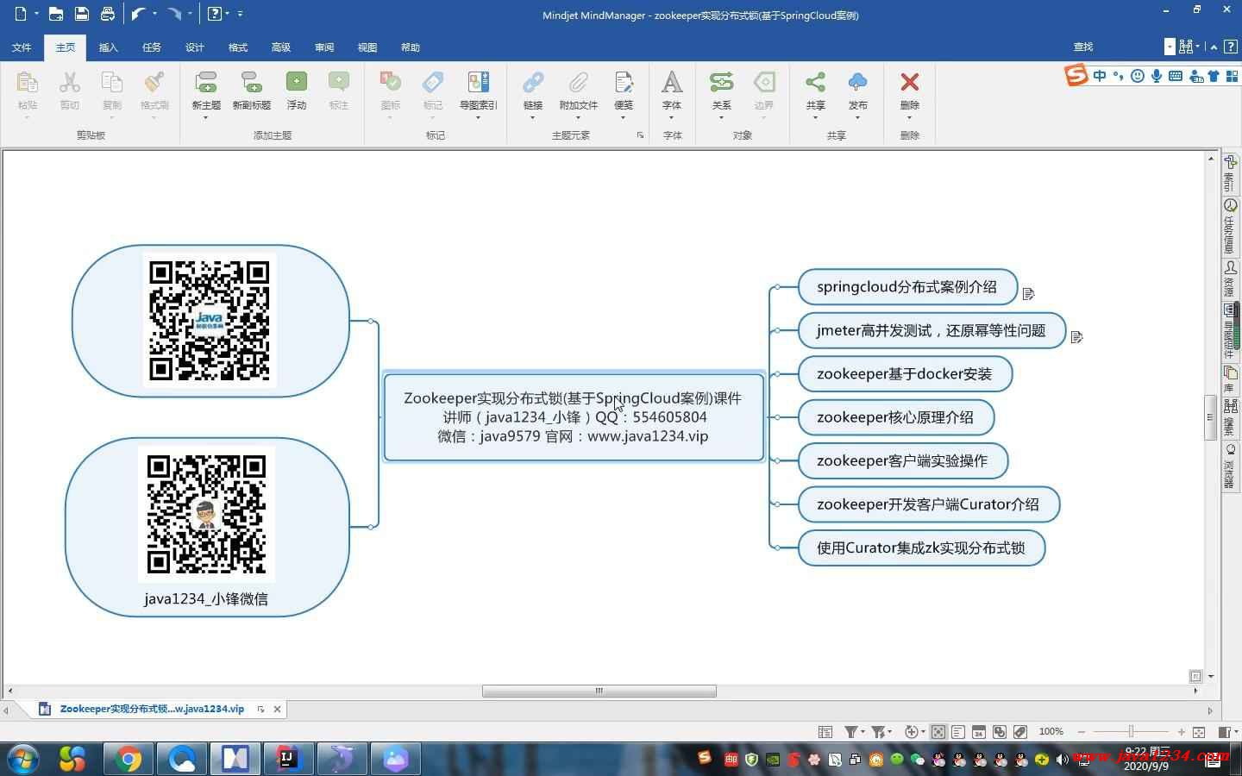Click the horizontal scrollbar thumb

599,691
